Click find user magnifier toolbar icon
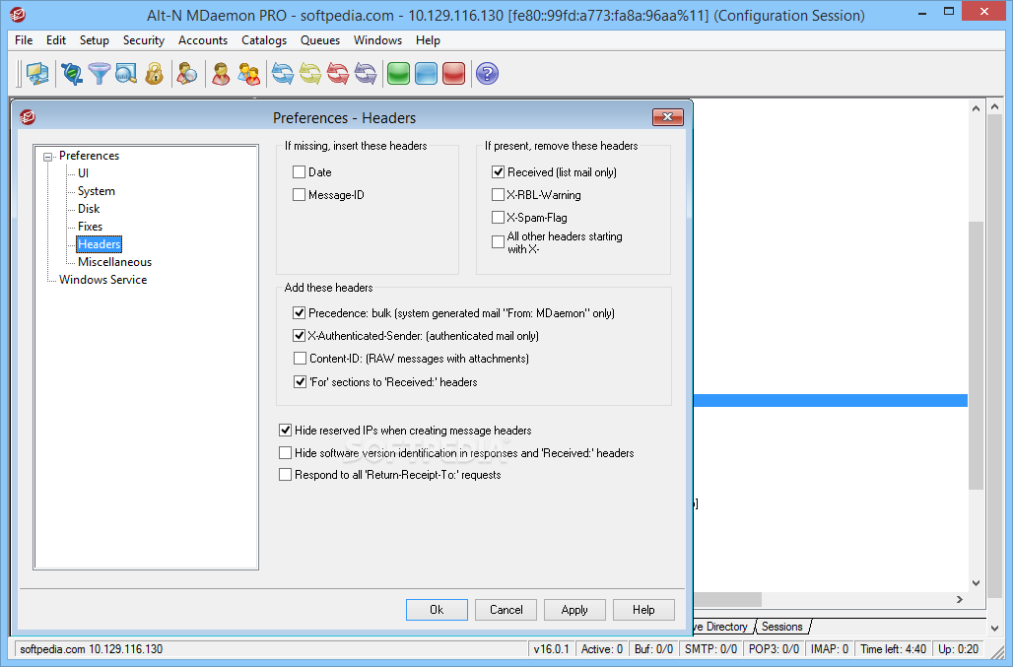 (x=186, y=74)
